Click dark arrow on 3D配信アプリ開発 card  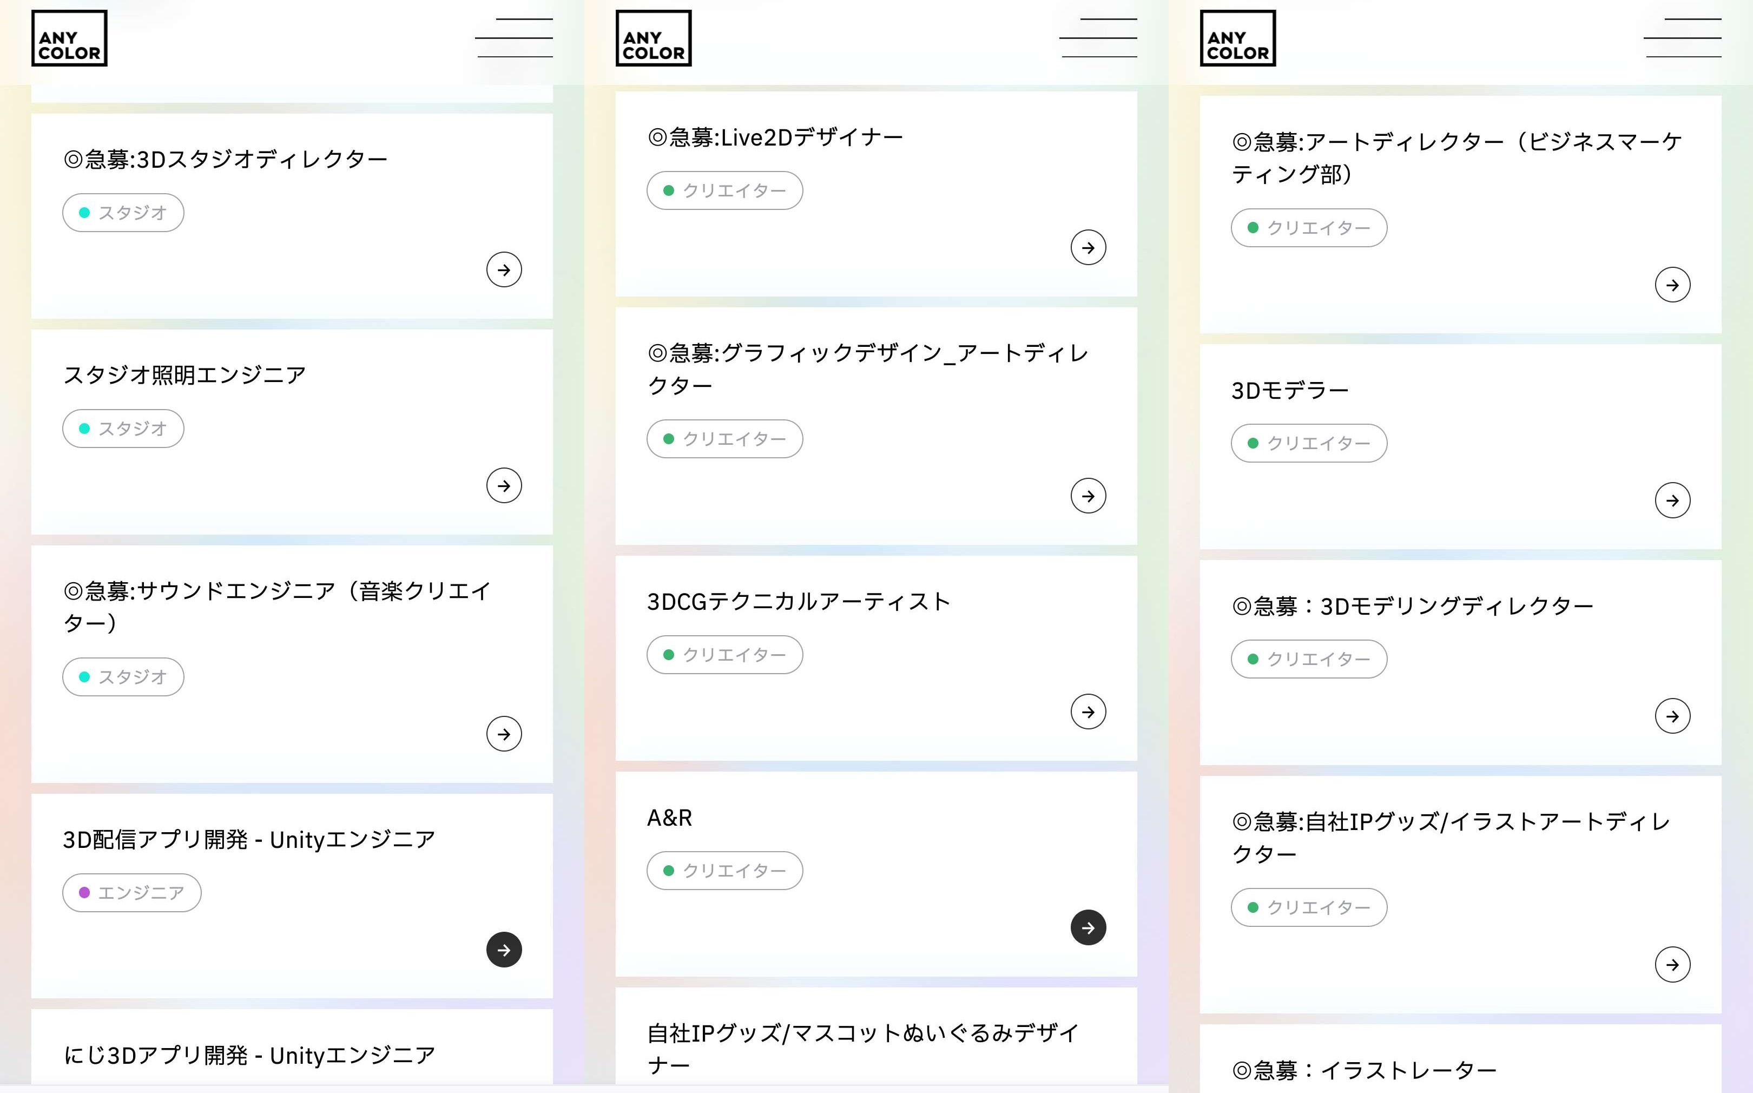coord(504,950)
